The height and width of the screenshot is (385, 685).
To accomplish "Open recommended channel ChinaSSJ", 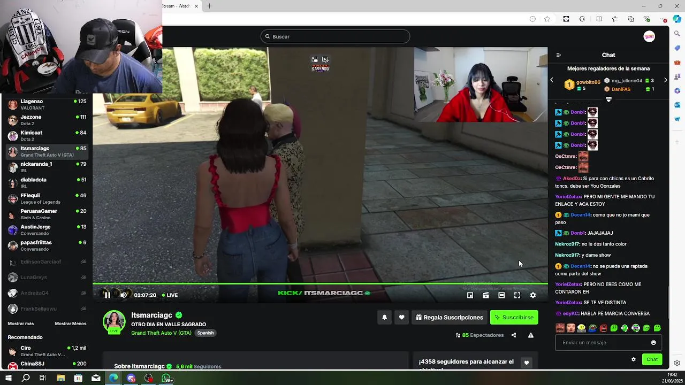I will click(47, 365).
